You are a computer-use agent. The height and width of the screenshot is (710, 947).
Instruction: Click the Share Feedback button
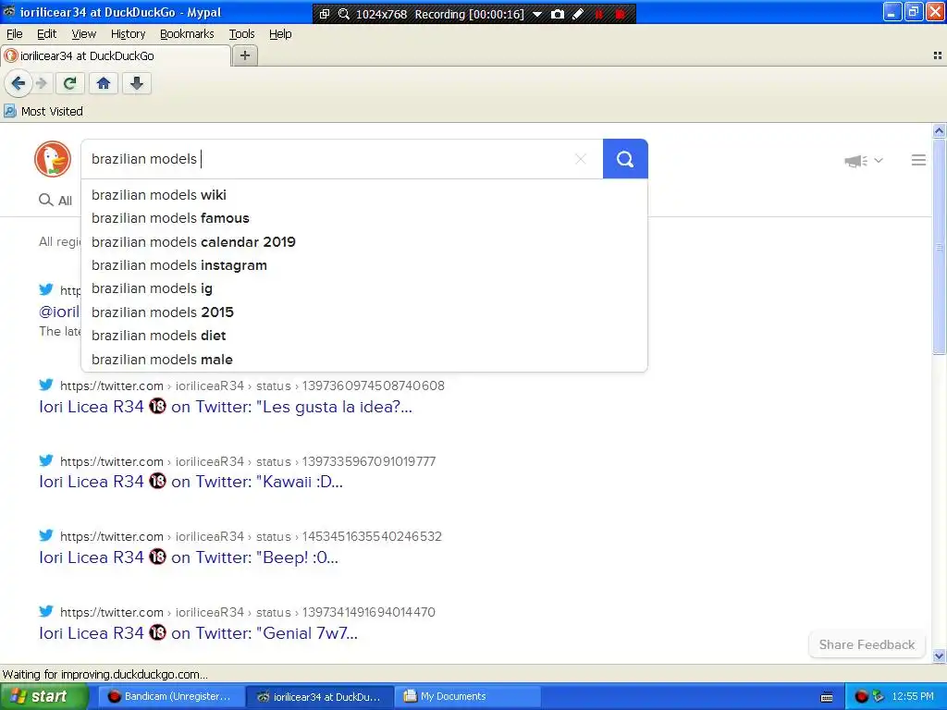(867, 644)
